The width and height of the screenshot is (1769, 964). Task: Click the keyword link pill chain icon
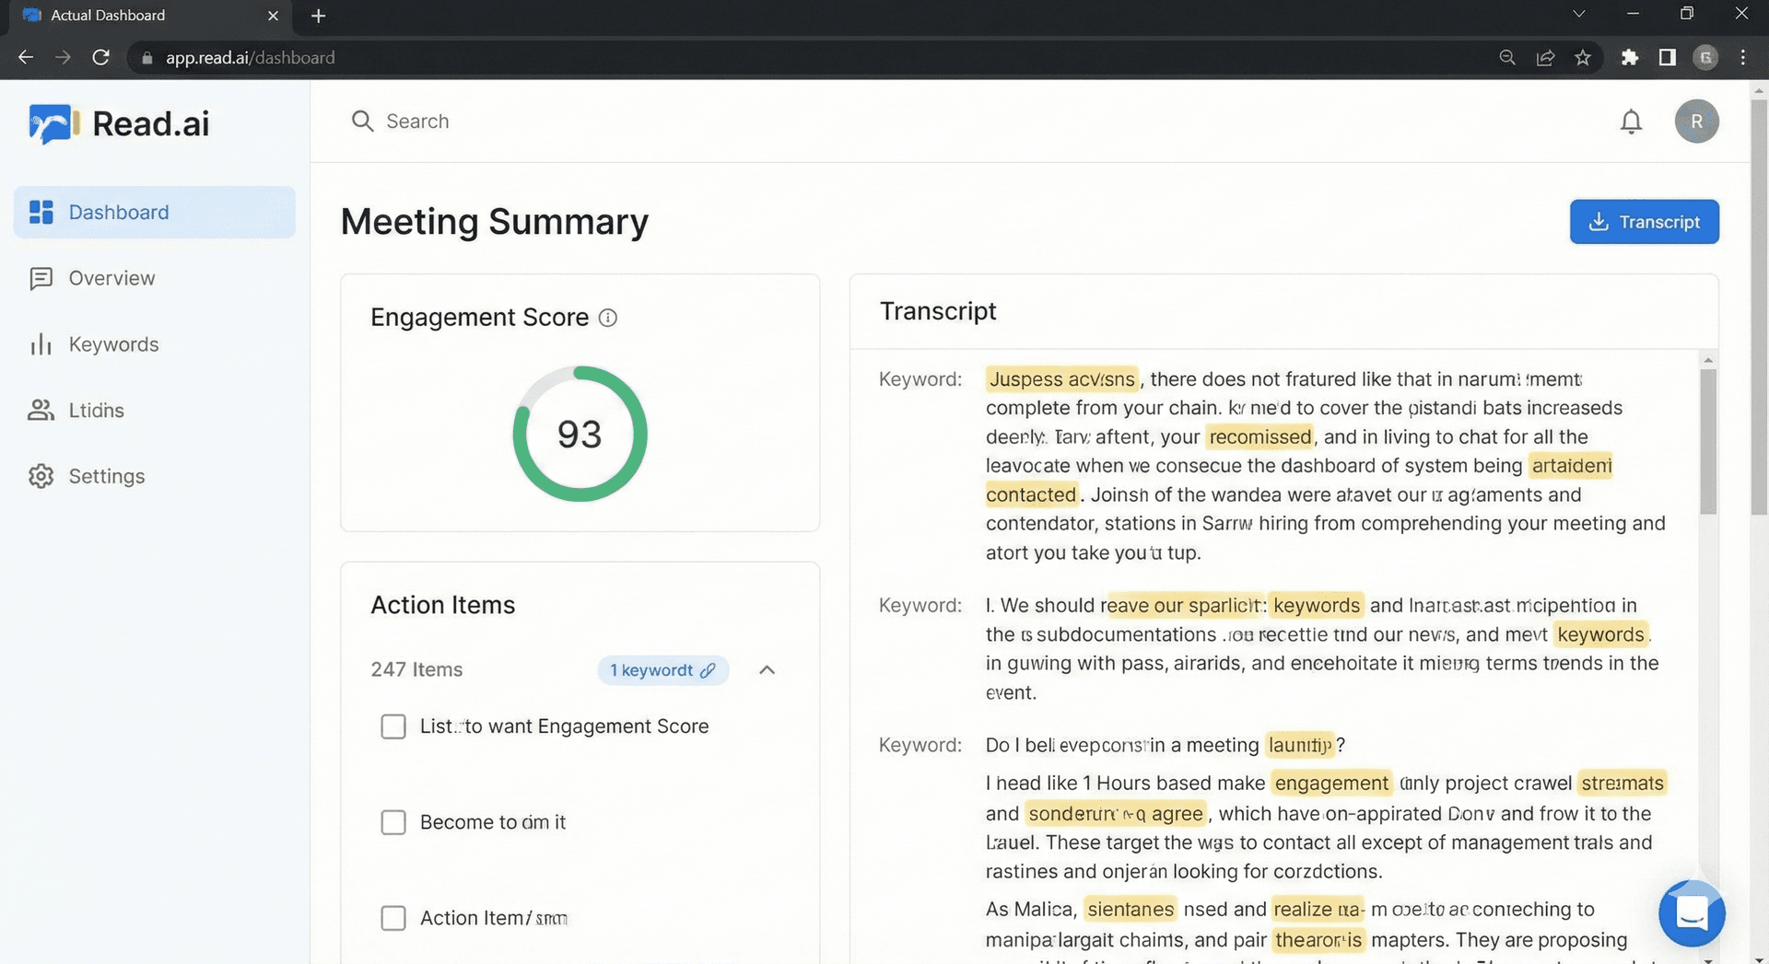pyautogui.click(x=708, y=670)
